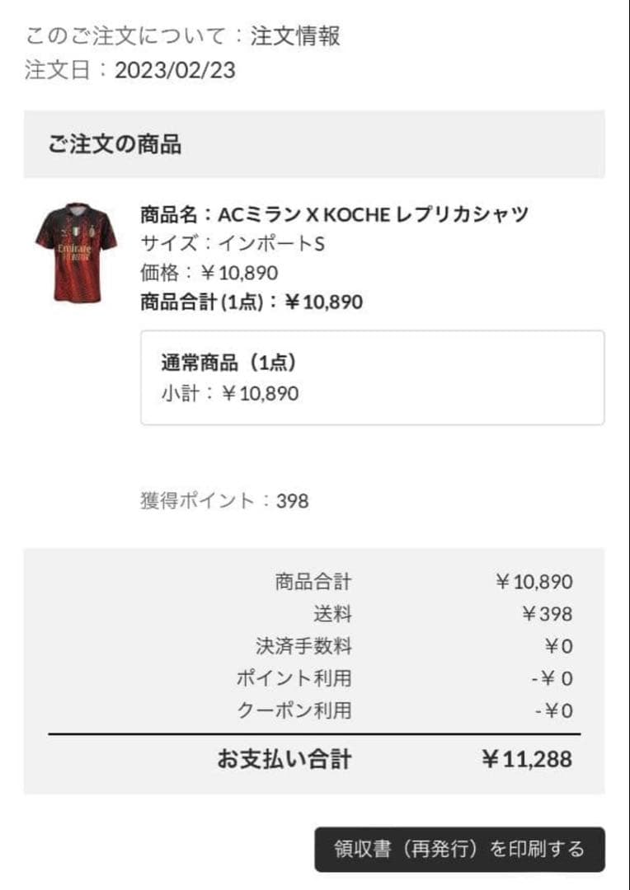
Task: Click the order date 2023/02/23
Action: [175, 70]
